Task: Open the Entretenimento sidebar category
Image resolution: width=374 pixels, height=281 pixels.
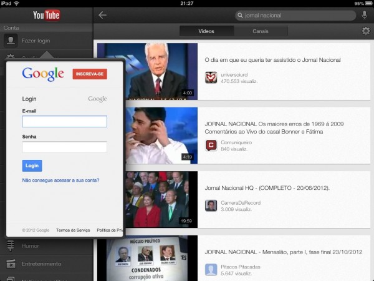Action: pyautogui.click(x=47, y=264)
